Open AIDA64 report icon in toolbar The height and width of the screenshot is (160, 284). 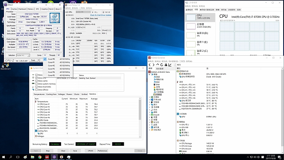tap(175, 65)
